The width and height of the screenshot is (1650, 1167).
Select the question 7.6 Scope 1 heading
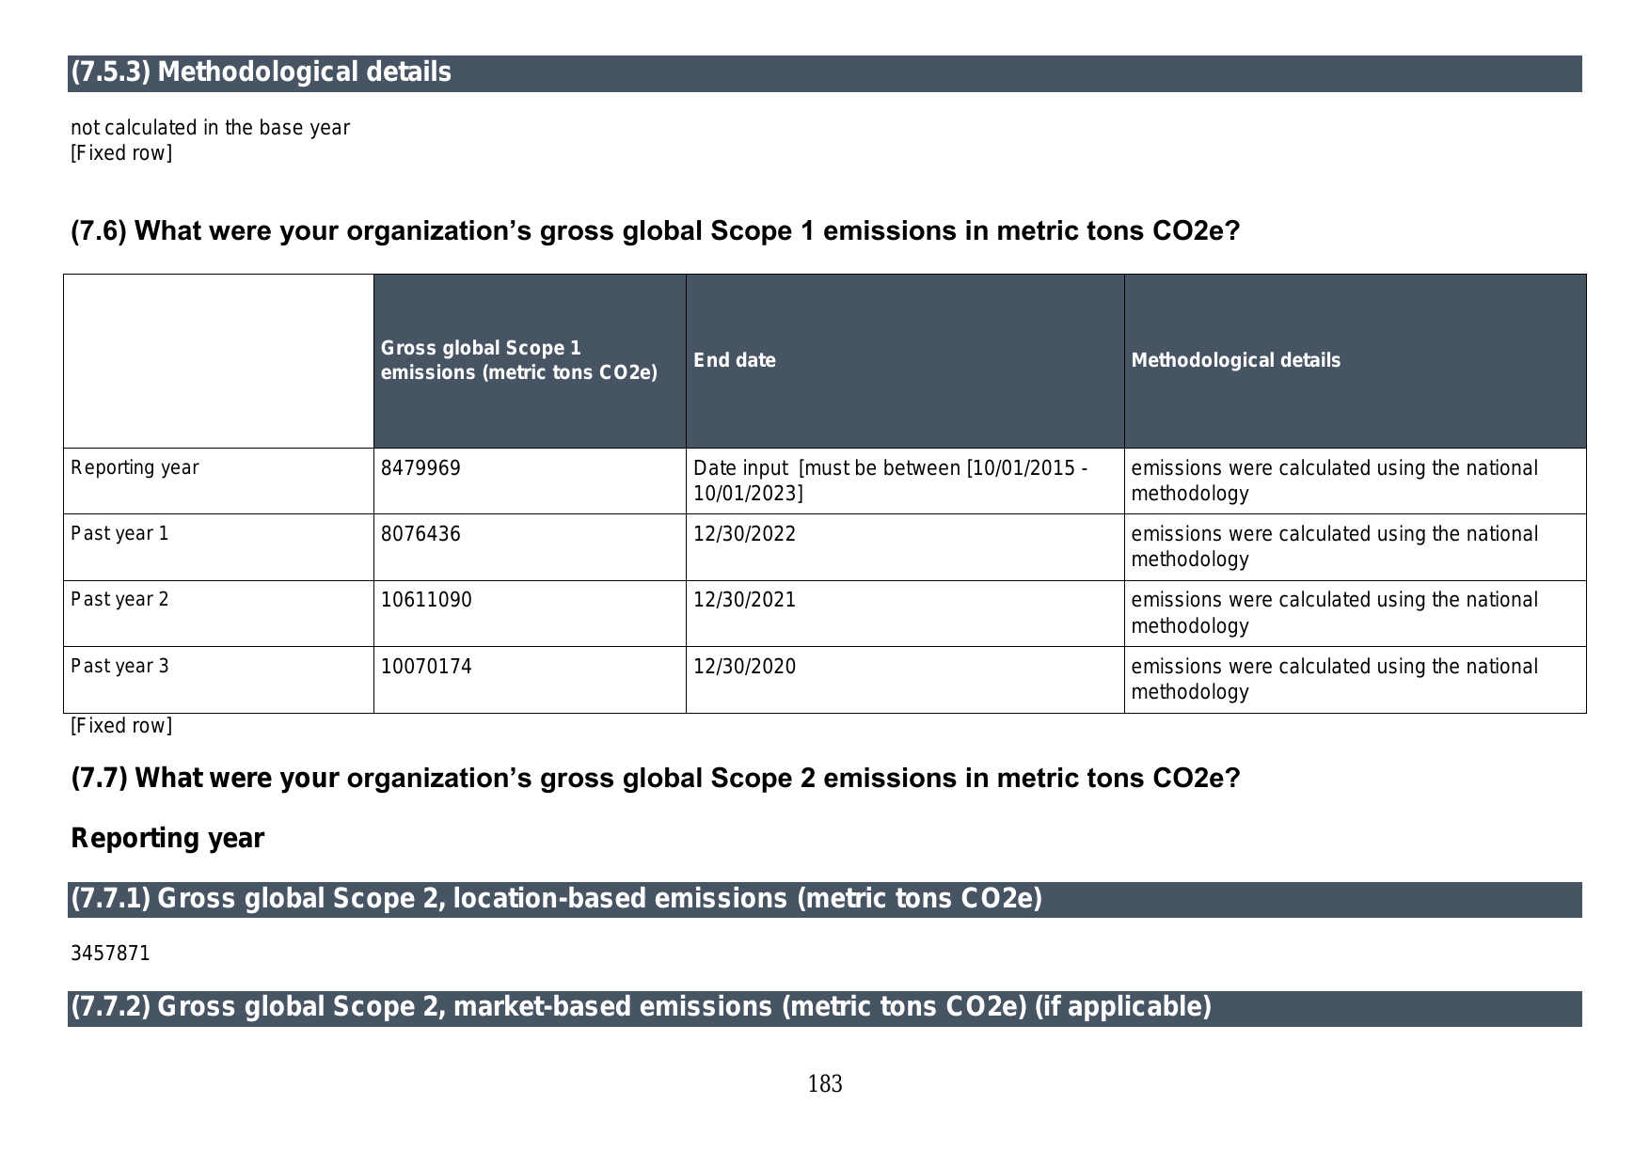(656, 231)
